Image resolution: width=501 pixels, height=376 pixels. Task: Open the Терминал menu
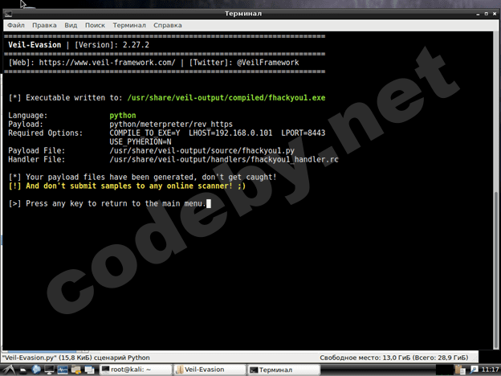[129, 25]
